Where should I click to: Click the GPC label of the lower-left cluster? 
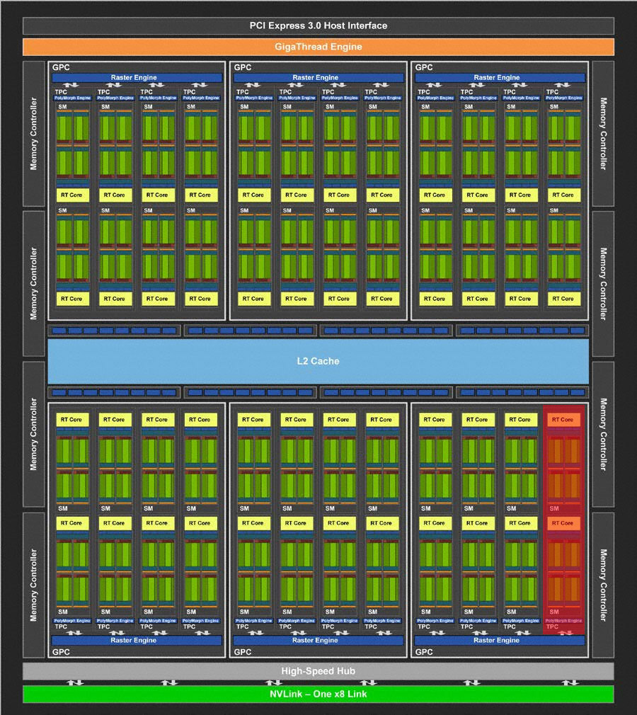[x=61, y=652]
